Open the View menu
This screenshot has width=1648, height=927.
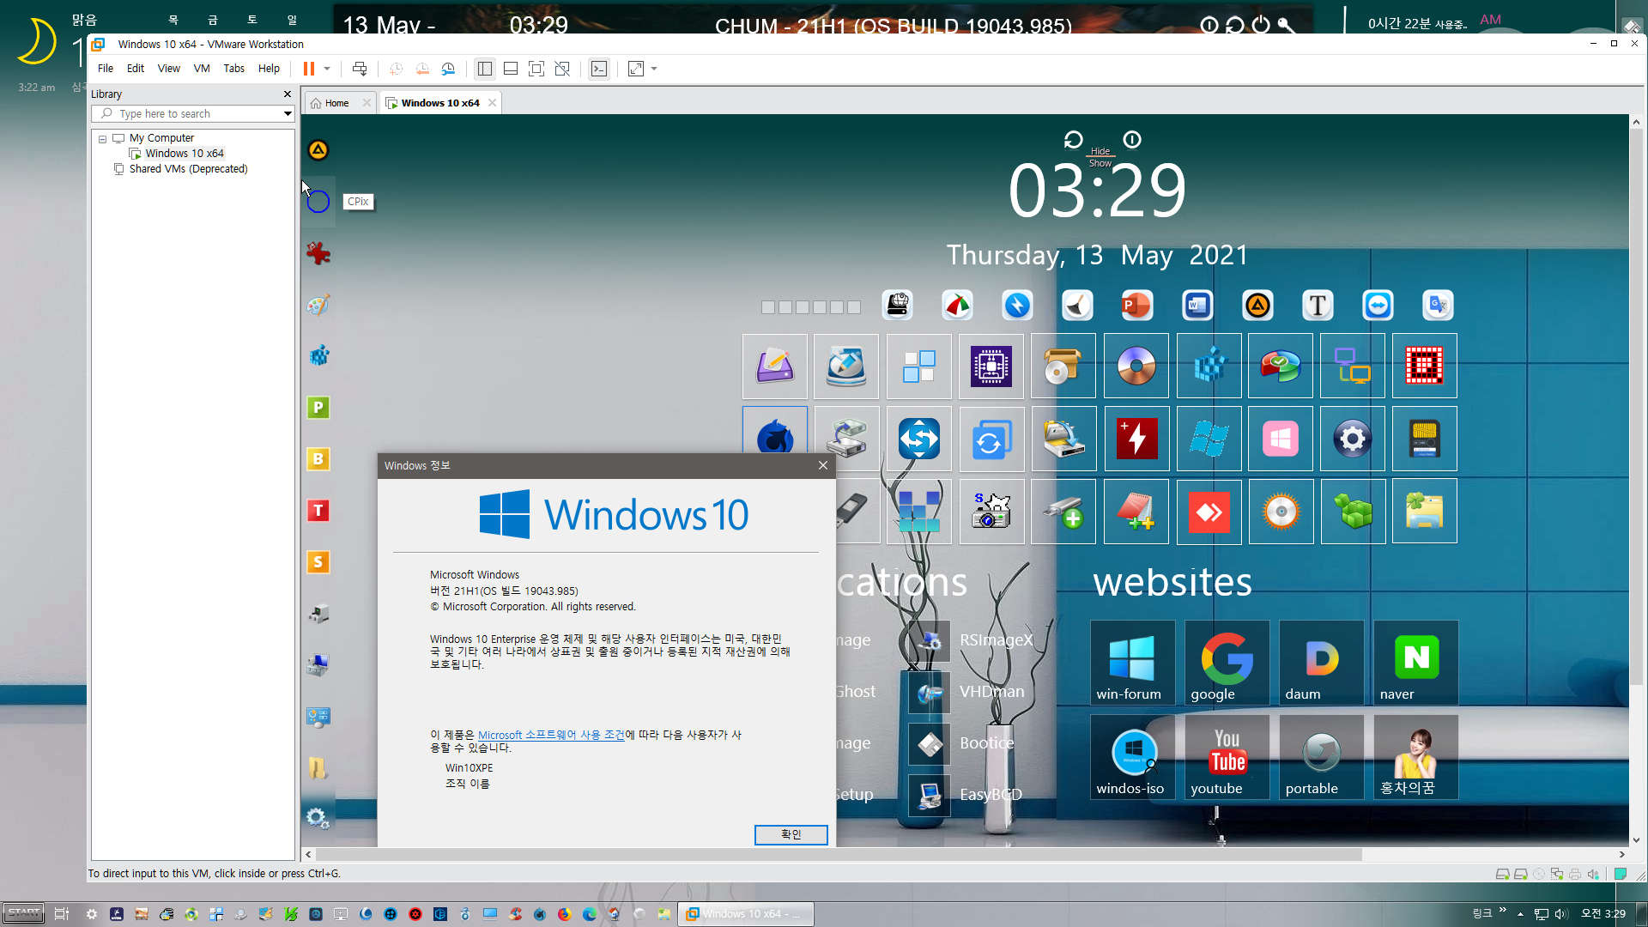(x=169, y=69)
